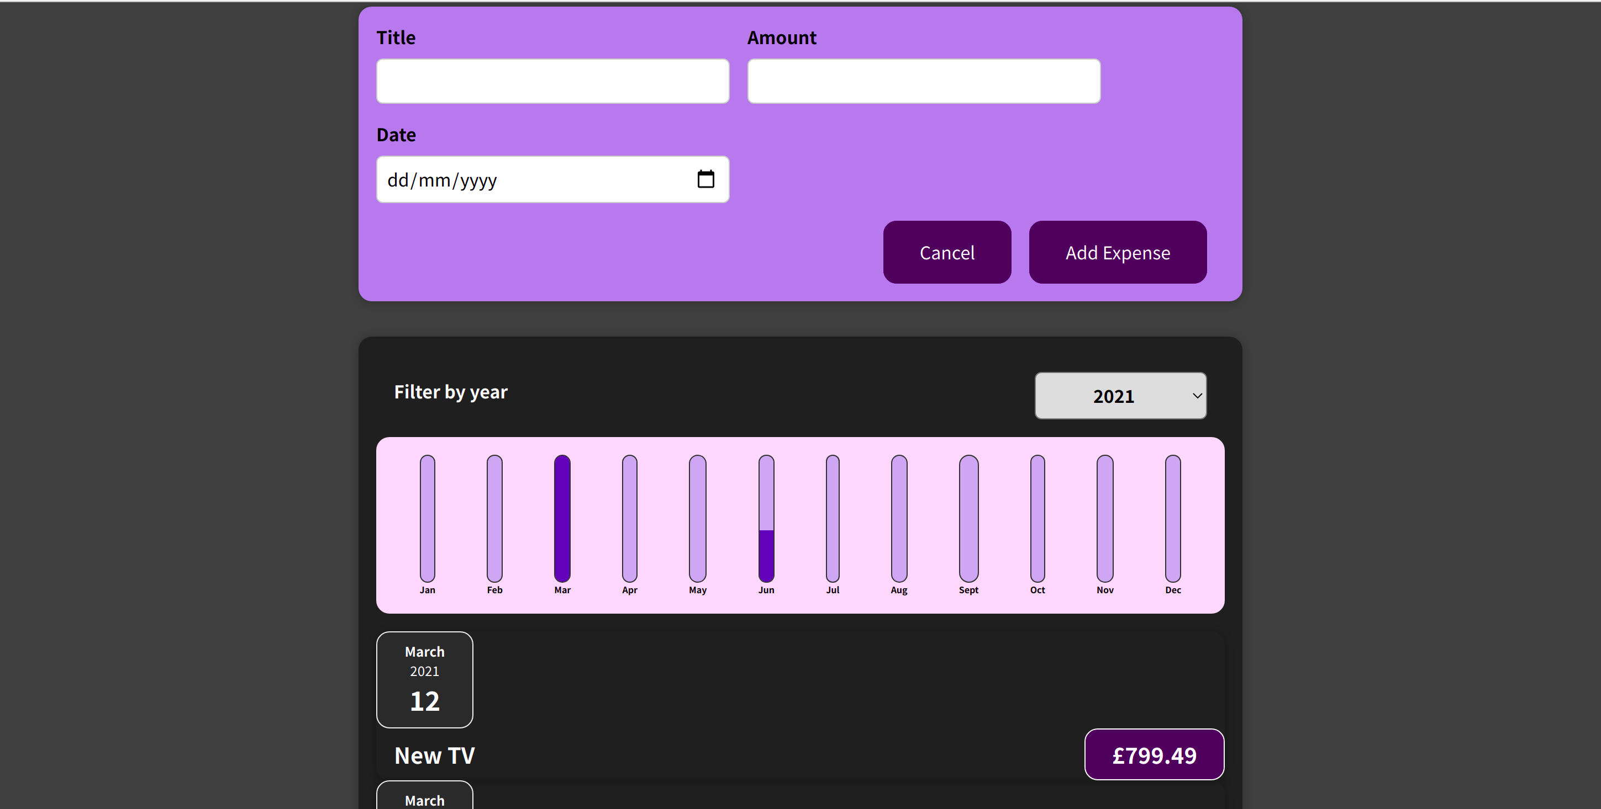This screenshot has height=809, width=1601.
Task: Click the June chart bar
Action: tap(766, 518)
